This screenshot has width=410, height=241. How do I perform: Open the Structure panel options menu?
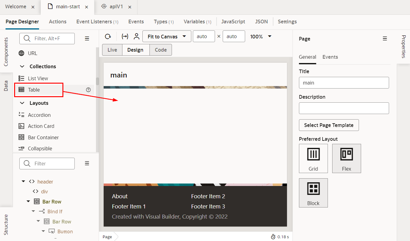click(x=87, y=163)
